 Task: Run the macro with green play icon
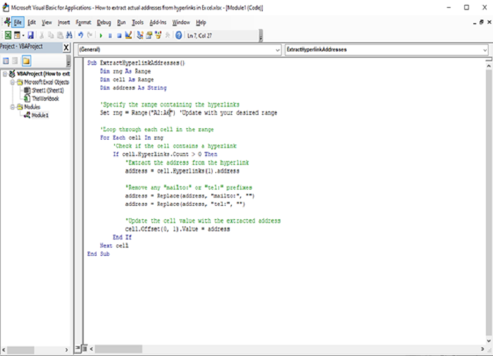[101, 35]
